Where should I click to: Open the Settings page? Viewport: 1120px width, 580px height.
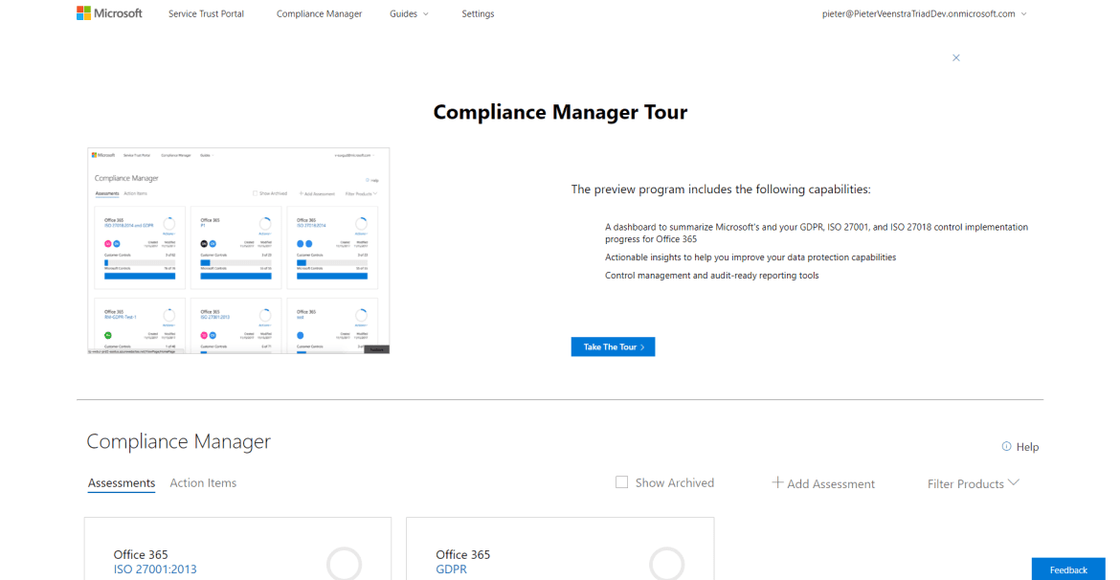tap(478, 13)
